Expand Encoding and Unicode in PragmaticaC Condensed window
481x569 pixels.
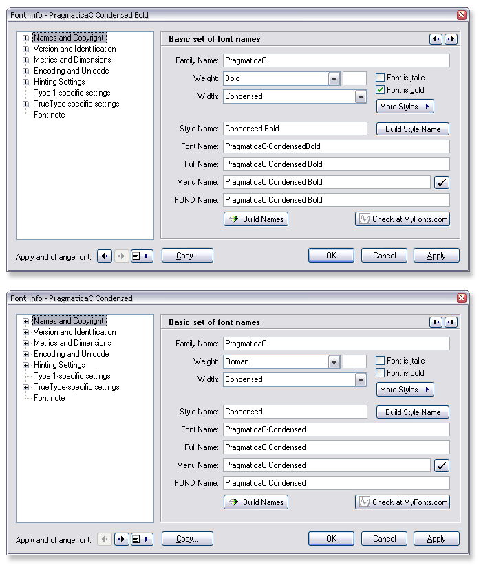25,354
